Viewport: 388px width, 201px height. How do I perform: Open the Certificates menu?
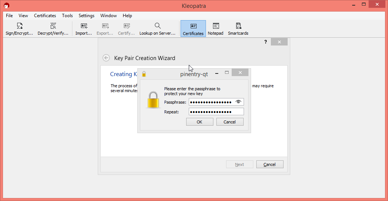click(x=45, y=16)
